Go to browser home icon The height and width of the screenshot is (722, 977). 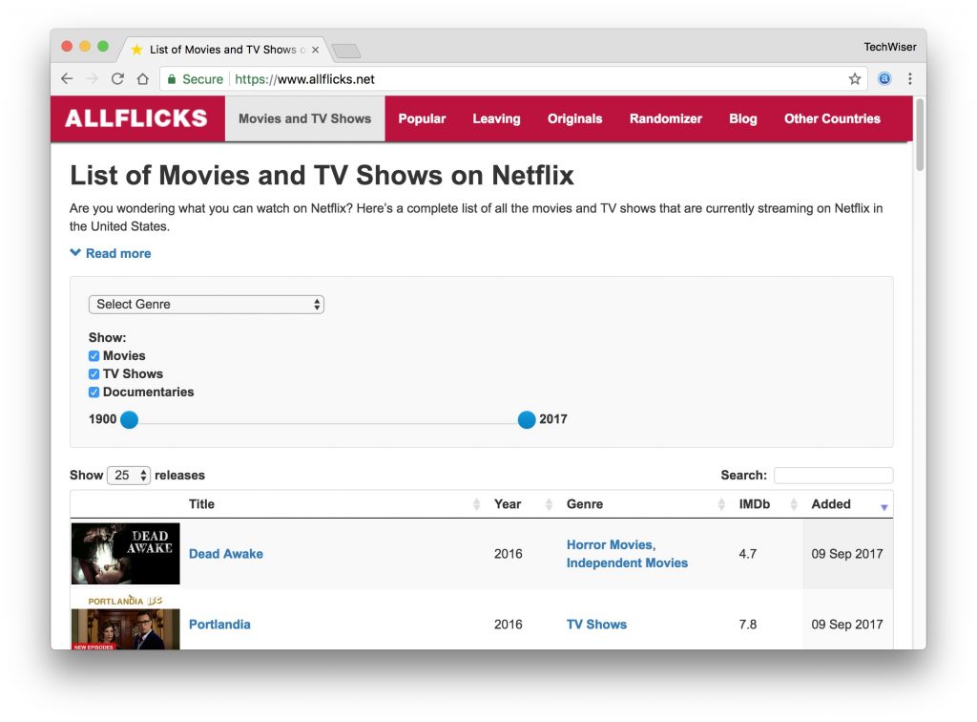click(143, 79)
